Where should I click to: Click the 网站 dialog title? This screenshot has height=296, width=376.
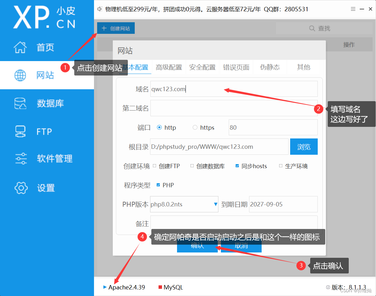(x=125, y=50)
